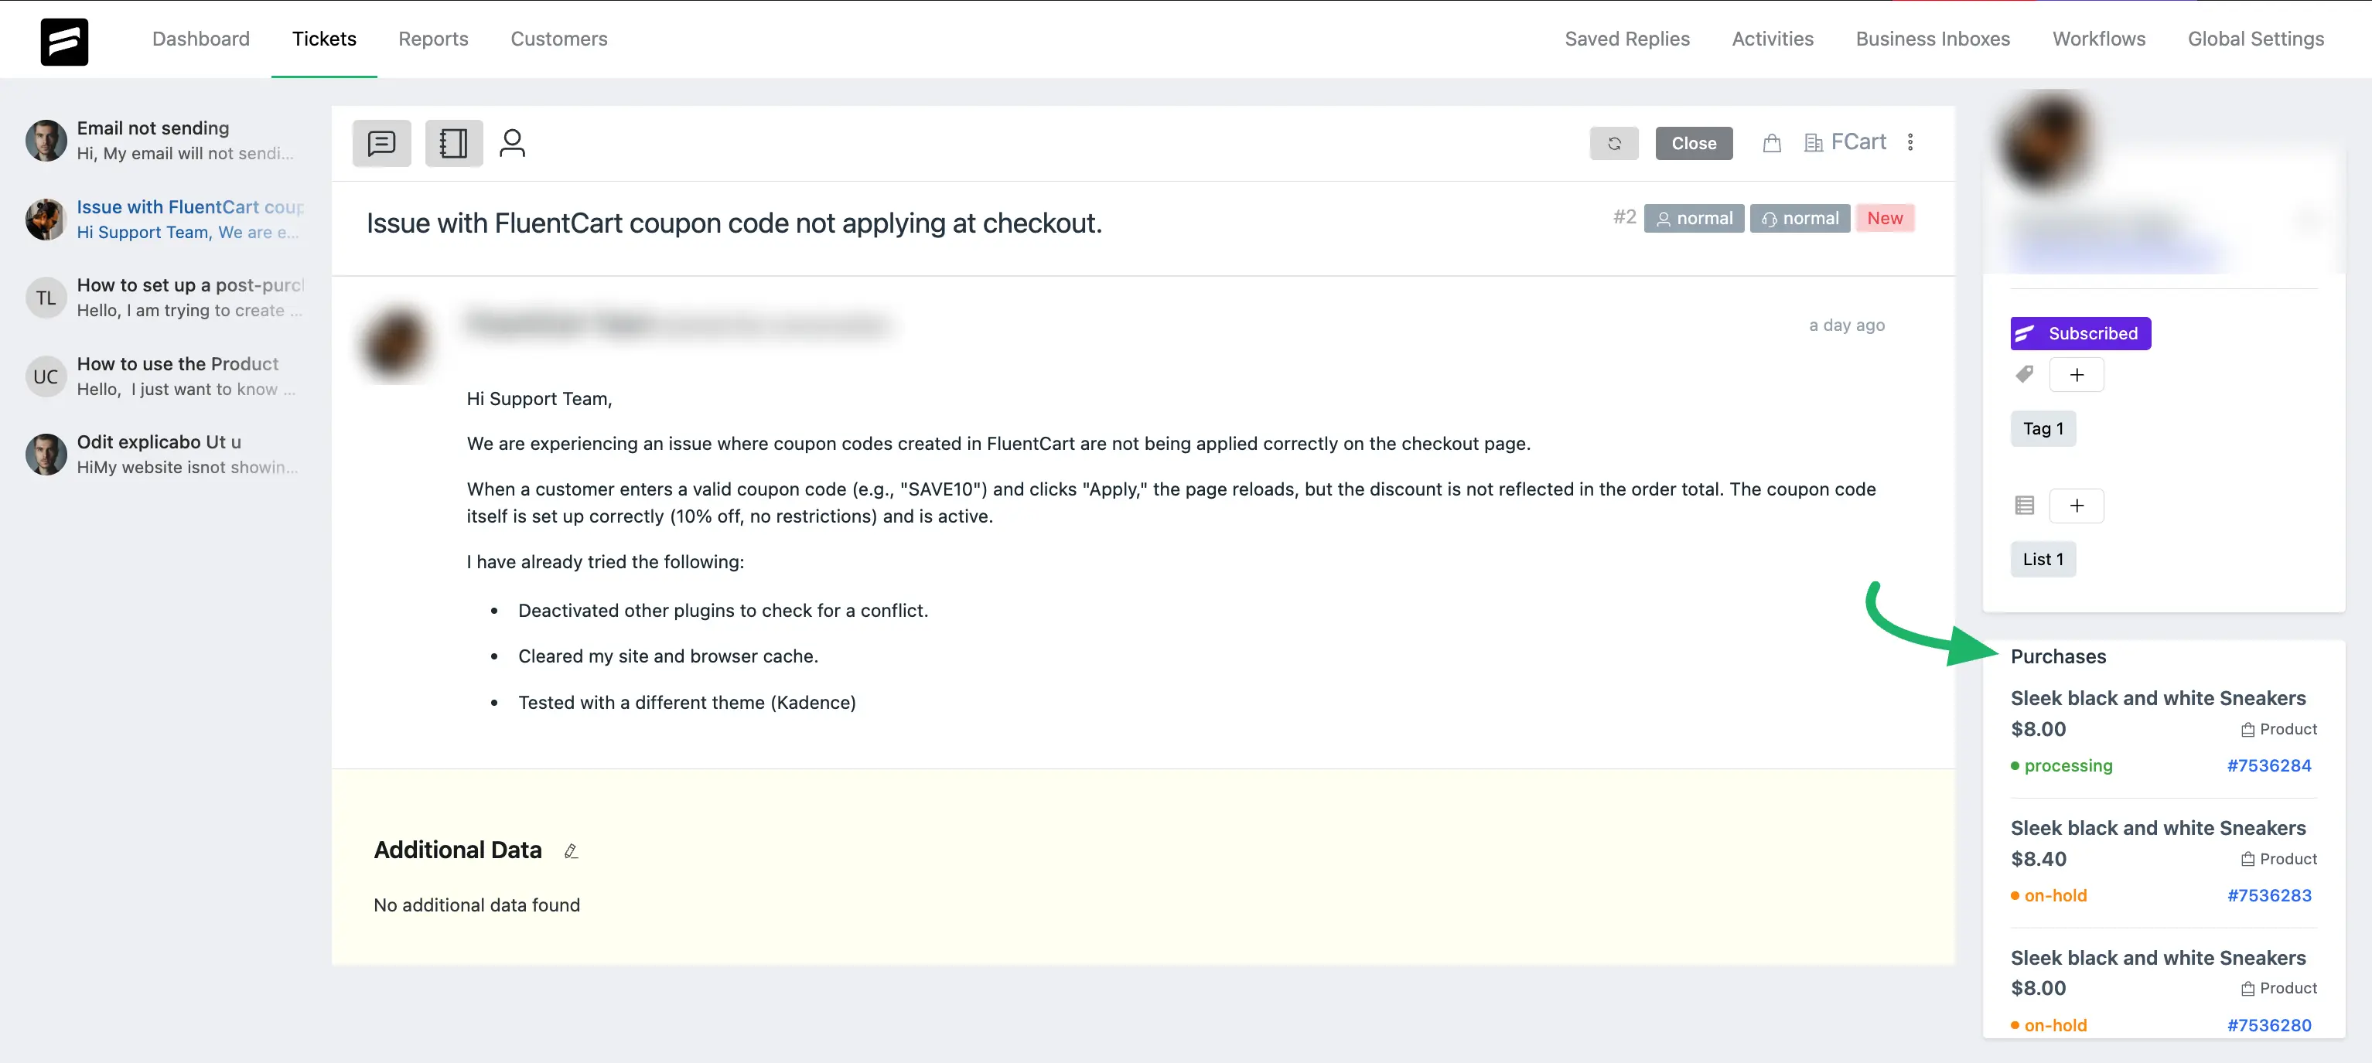Open order link #7536284
The height and width of the screenshot is (1063, 2372).
coord(2268,765)
